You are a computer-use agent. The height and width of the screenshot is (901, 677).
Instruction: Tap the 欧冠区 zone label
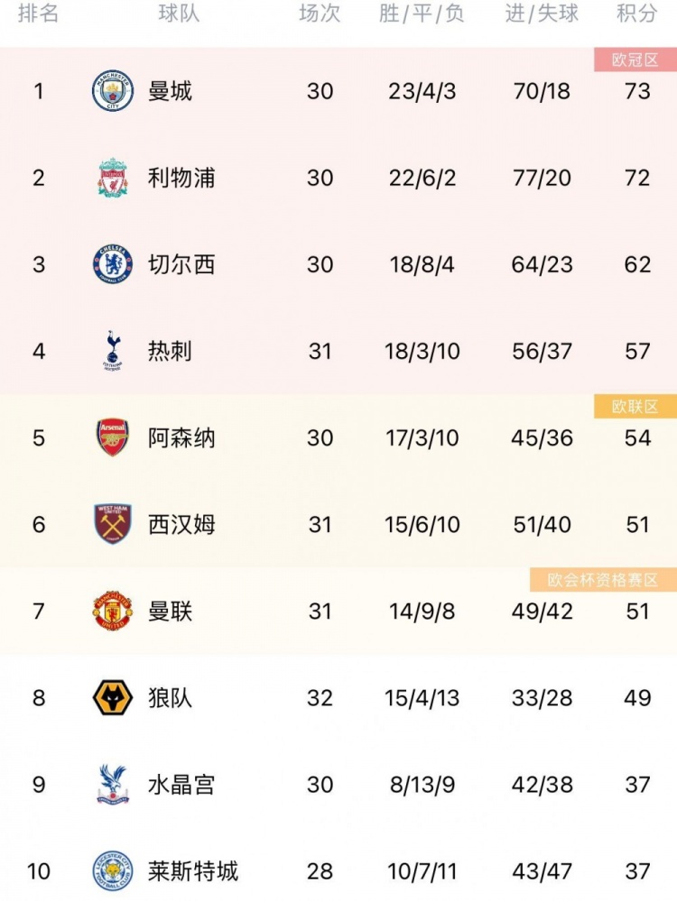point(635,60)
